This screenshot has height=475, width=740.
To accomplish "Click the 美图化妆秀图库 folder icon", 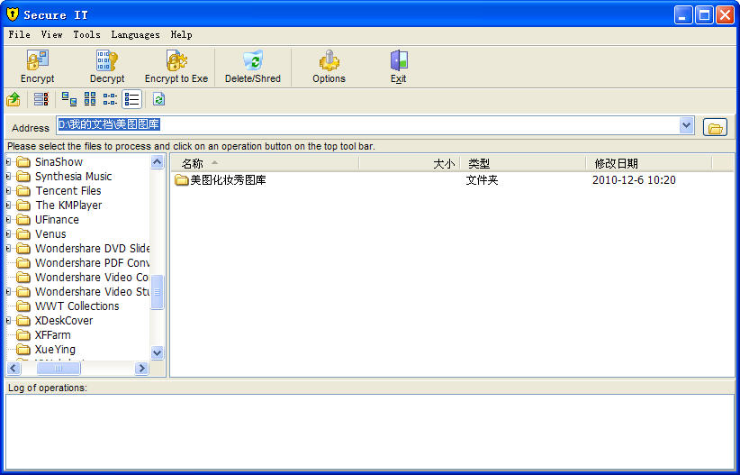I will (x=182, y=180).
